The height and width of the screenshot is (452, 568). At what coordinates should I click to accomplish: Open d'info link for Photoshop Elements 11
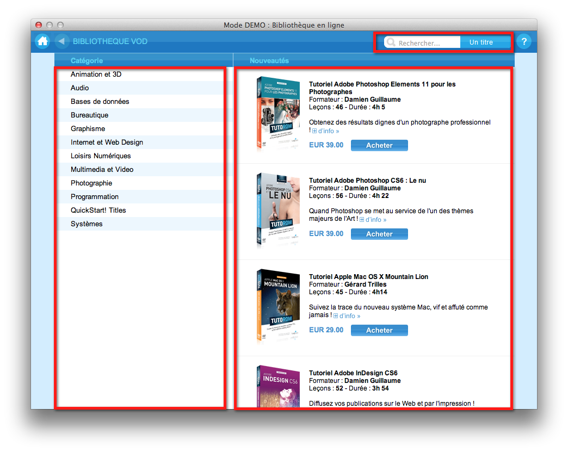pos(328,131)
